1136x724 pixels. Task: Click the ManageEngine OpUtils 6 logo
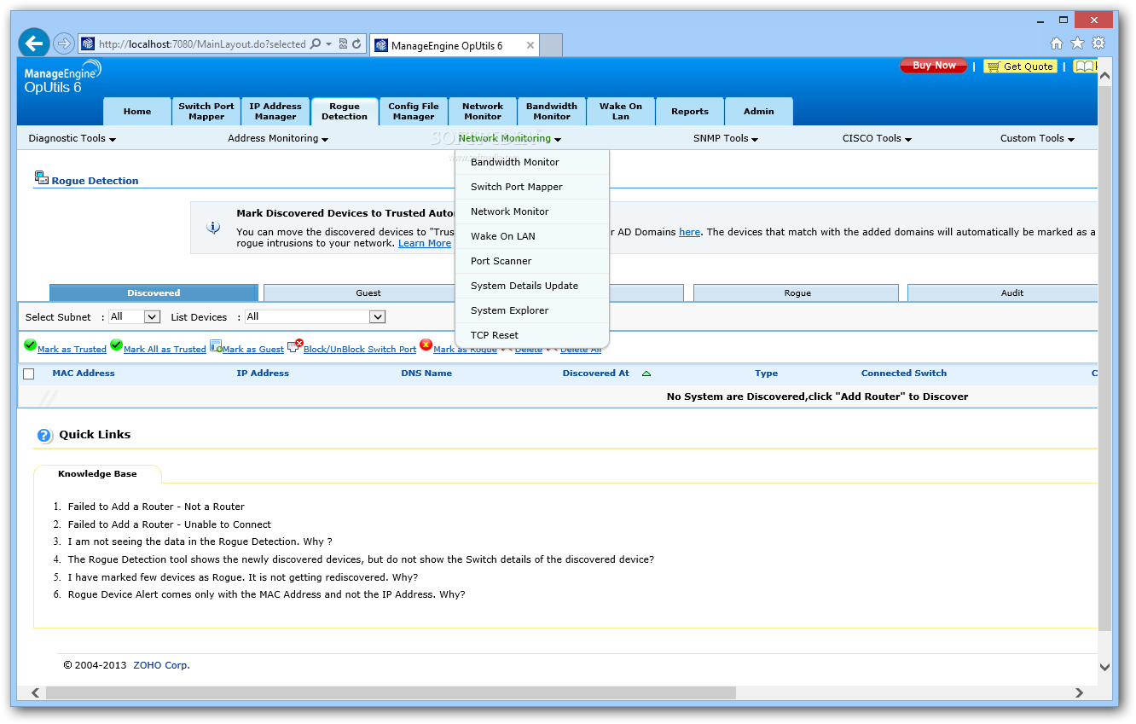click(62, 78)
